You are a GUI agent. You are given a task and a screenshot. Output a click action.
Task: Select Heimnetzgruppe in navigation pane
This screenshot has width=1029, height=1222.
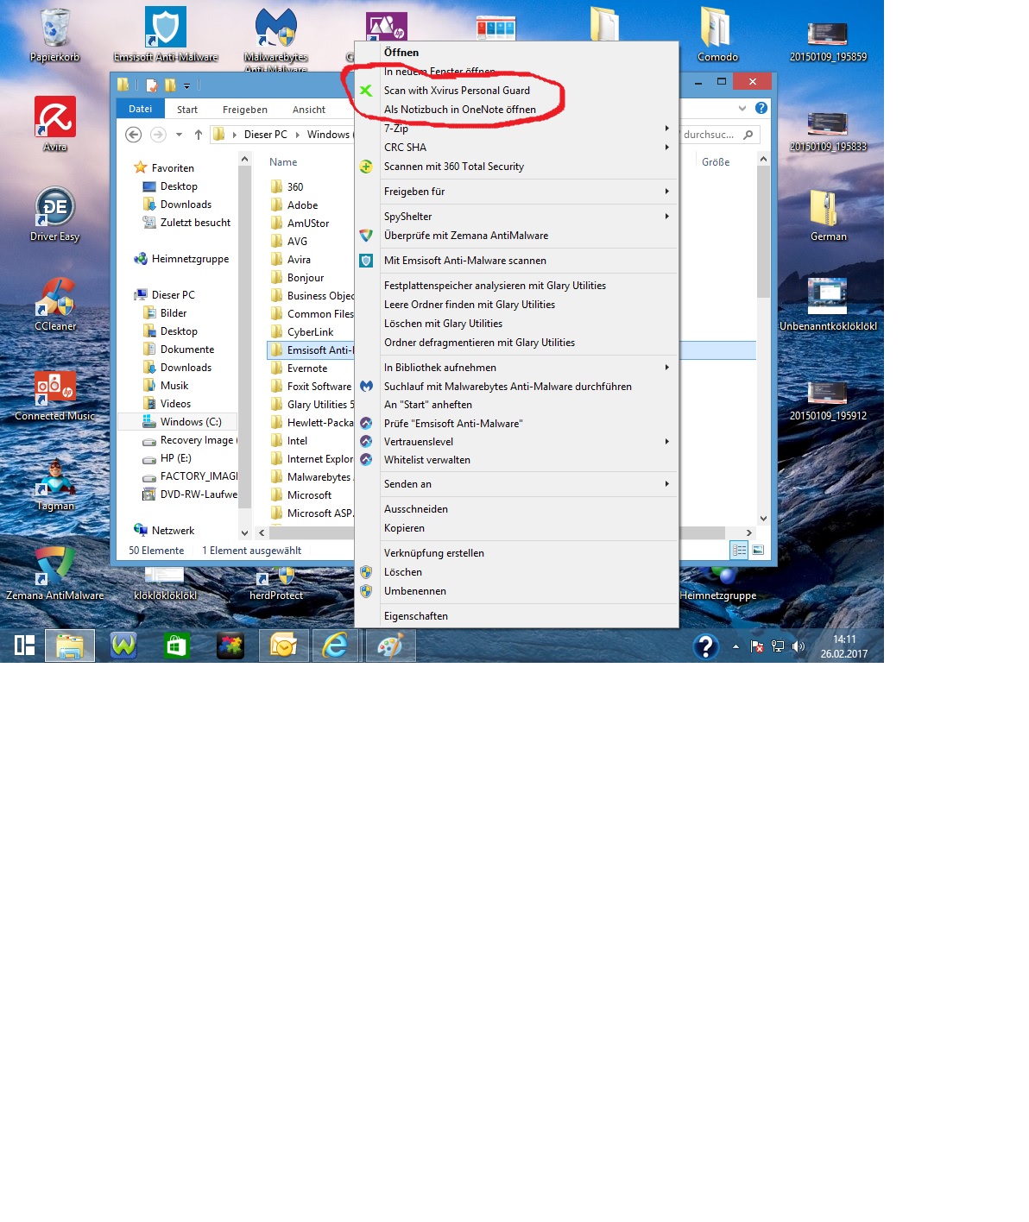pyautogui.click(x=190, y=259)
